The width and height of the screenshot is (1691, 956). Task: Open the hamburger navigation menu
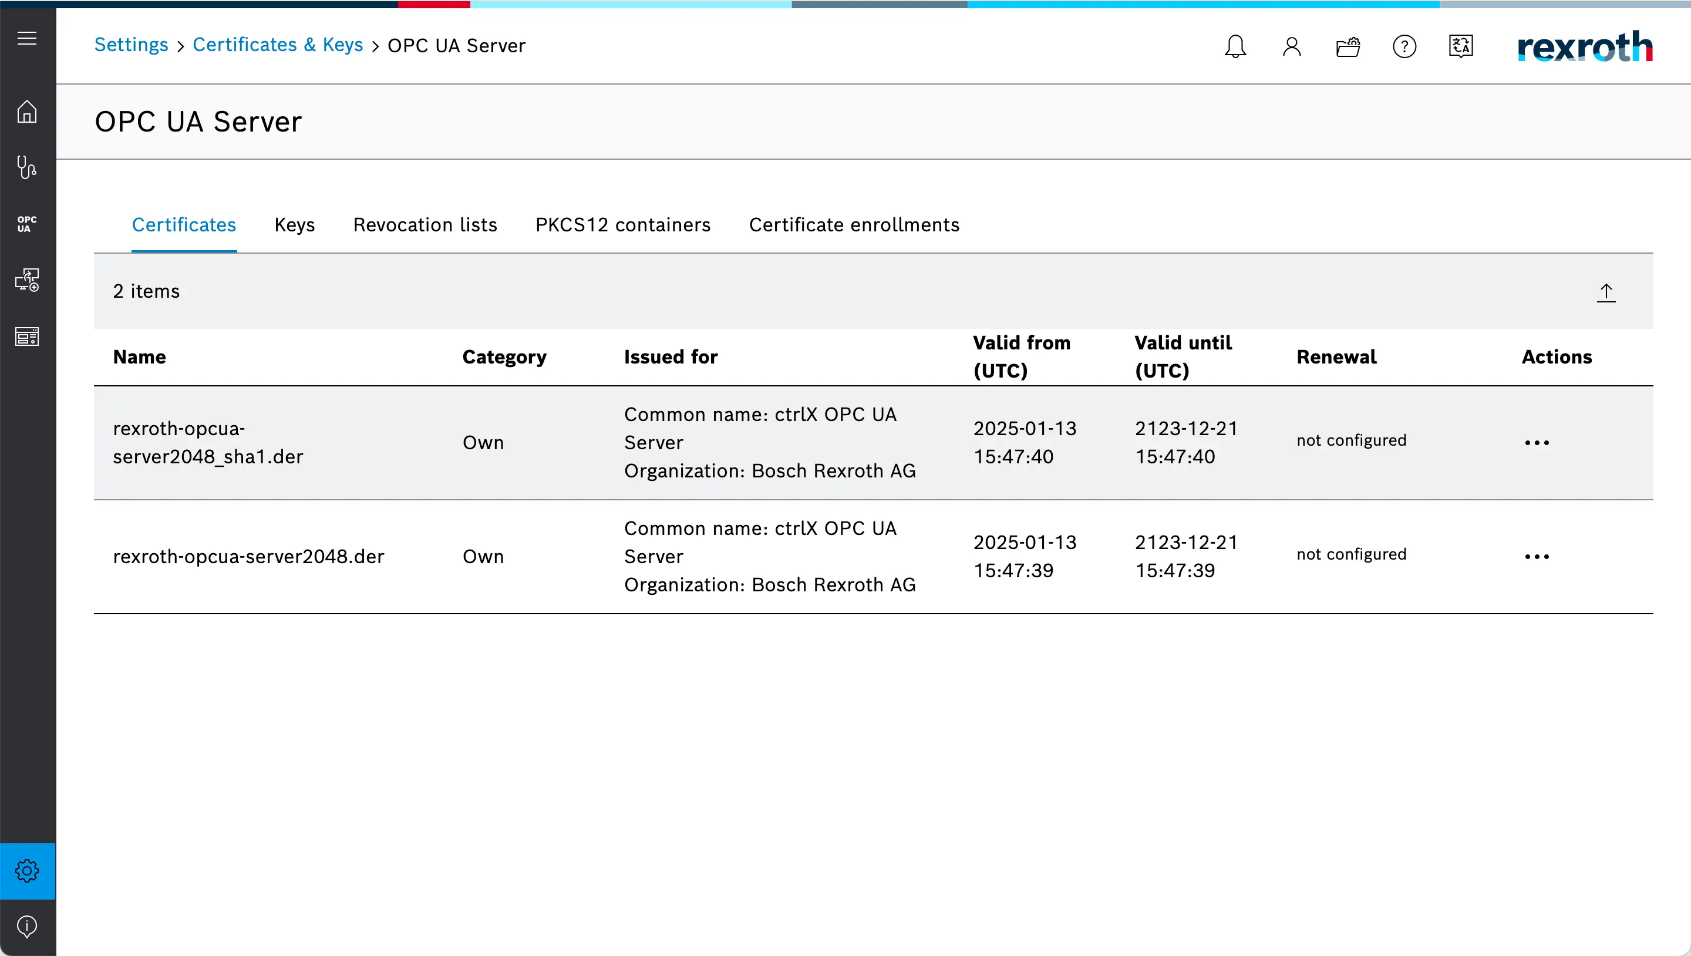click(x=27, y=39)
